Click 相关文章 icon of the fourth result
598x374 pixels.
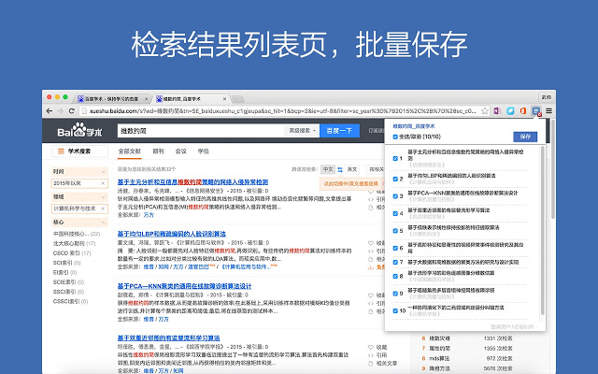(370, 364)
